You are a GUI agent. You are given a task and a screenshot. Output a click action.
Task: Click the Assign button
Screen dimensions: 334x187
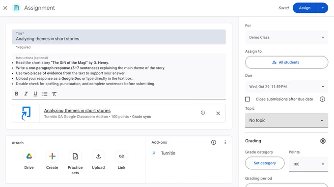click(x=305, y=8)
